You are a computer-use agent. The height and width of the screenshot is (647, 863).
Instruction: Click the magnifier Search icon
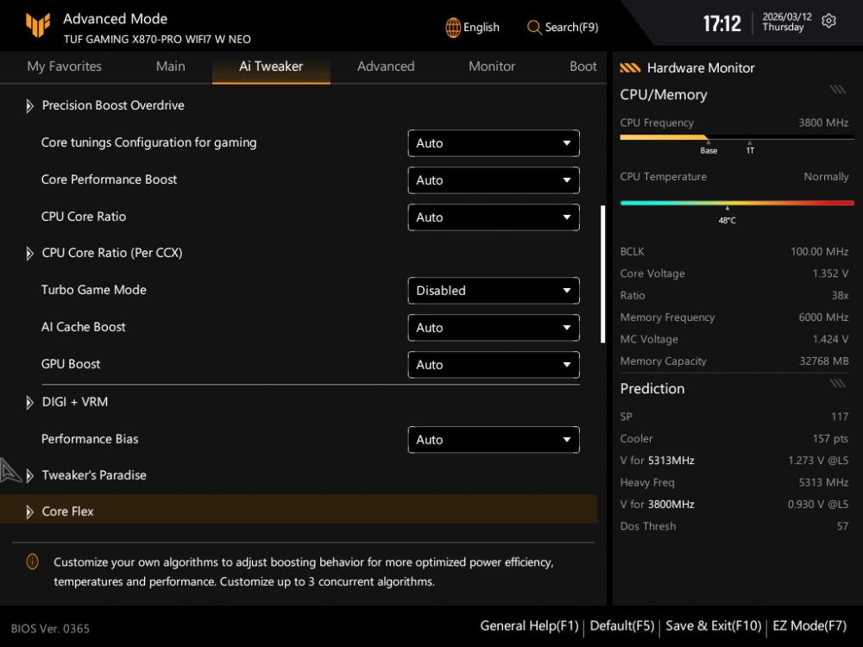tap(534, 28)
